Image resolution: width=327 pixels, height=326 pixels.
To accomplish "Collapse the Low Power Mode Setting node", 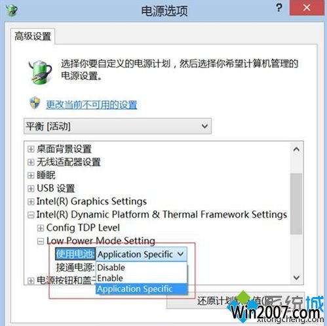I will (x=41, y=241).
